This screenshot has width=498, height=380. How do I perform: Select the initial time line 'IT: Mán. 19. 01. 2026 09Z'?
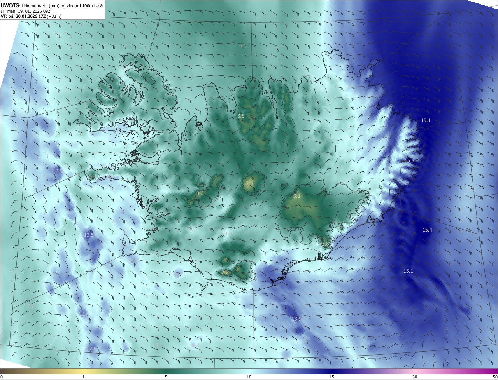26,11
